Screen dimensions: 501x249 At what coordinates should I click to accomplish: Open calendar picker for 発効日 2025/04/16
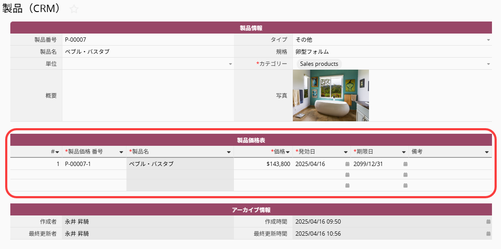point(347,164)
